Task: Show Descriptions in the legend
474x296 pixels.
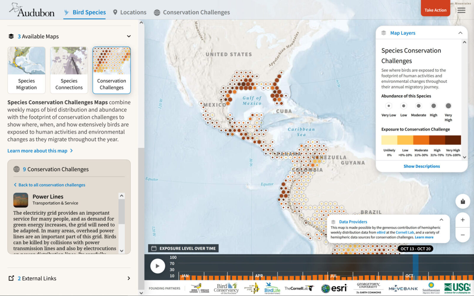Action: [x=421, y=166]
